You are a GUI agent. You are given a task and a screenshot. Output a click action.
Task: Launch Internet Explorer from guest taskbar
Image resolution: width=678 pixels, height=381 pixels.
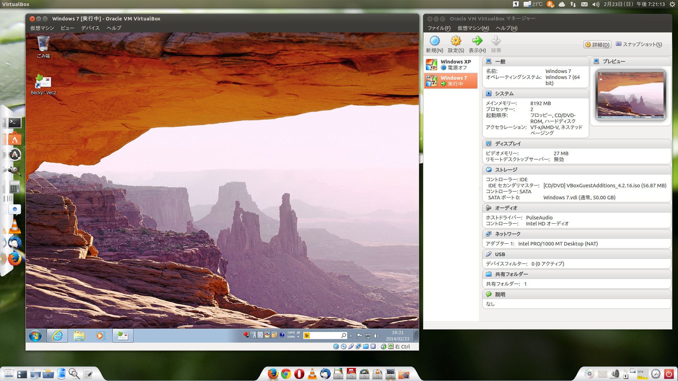point(57,336)
